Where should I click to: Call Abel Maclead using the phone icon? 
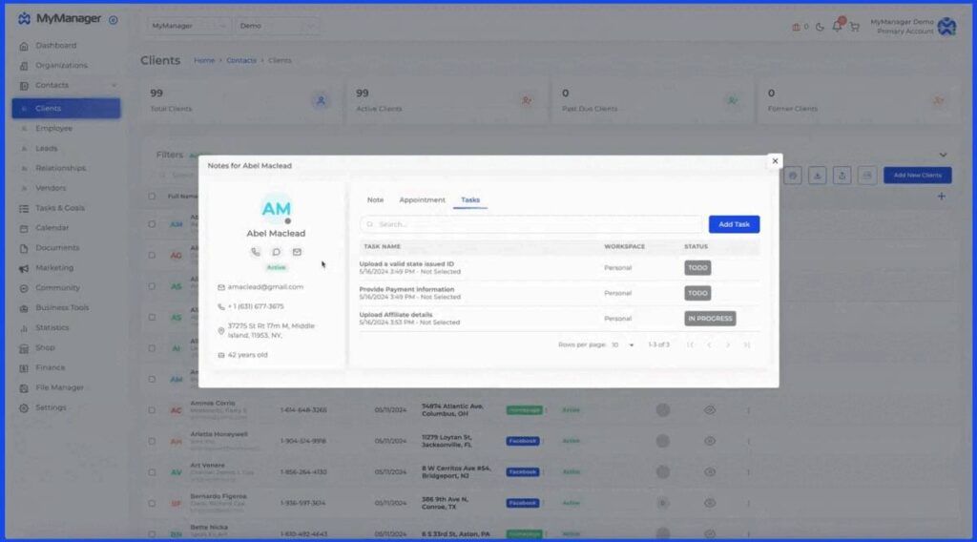point(256,252)
